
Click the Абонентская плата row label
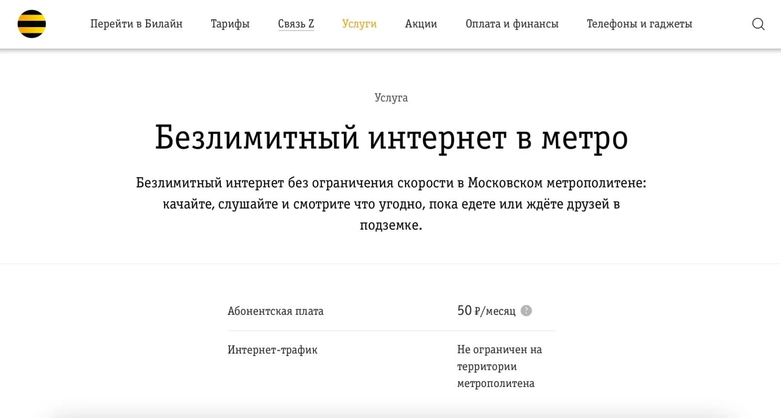(x=276, y=311)
